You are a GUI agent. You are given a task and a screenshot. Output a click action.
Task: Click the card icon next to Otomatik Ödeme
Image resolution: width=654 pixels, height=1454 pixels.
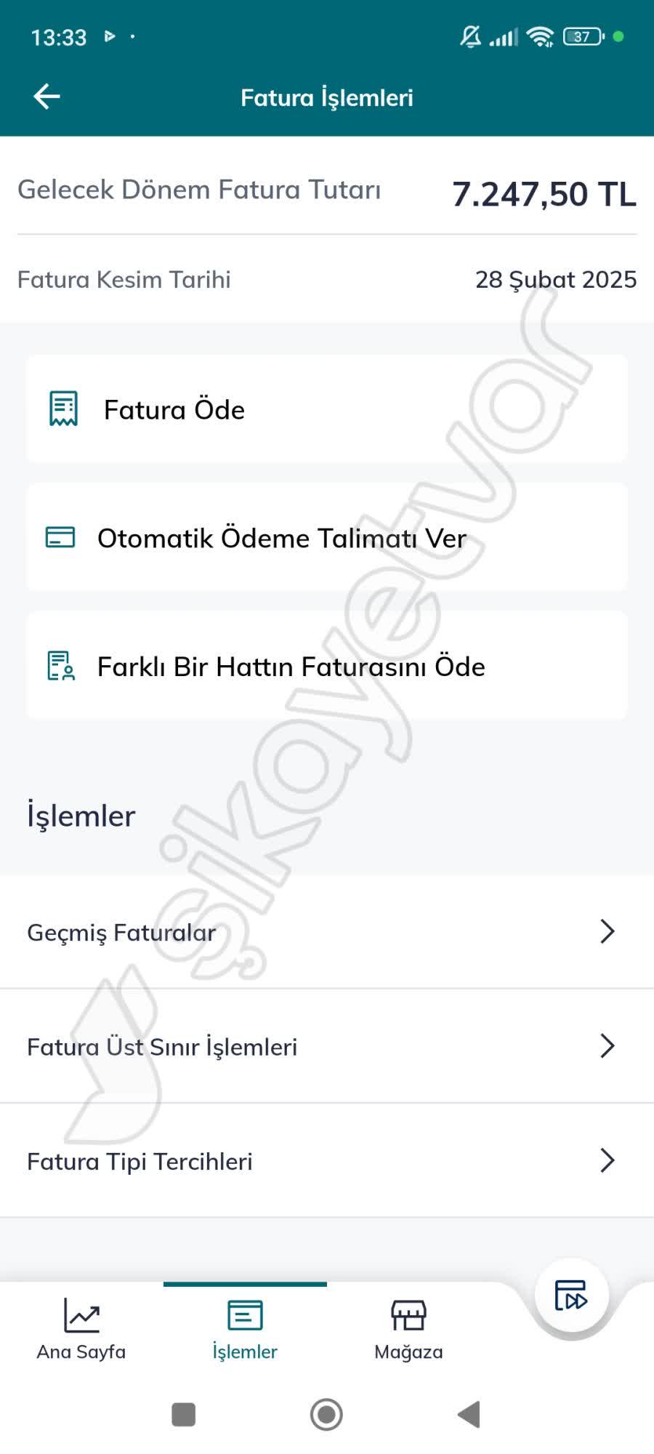click(60, 538)
